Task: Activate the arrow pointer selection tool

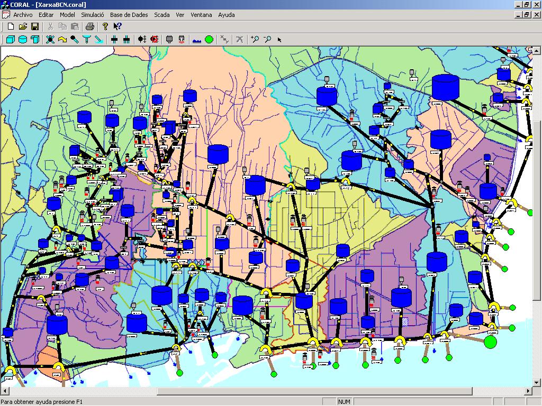Action: [279, 40]
